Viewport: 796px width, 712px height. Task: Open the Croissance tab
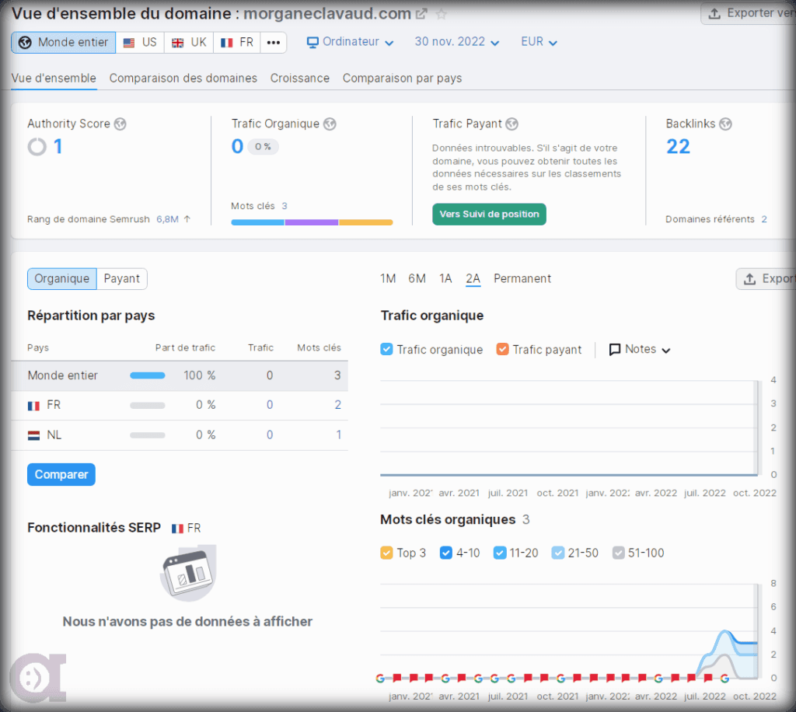click(299, 78)
